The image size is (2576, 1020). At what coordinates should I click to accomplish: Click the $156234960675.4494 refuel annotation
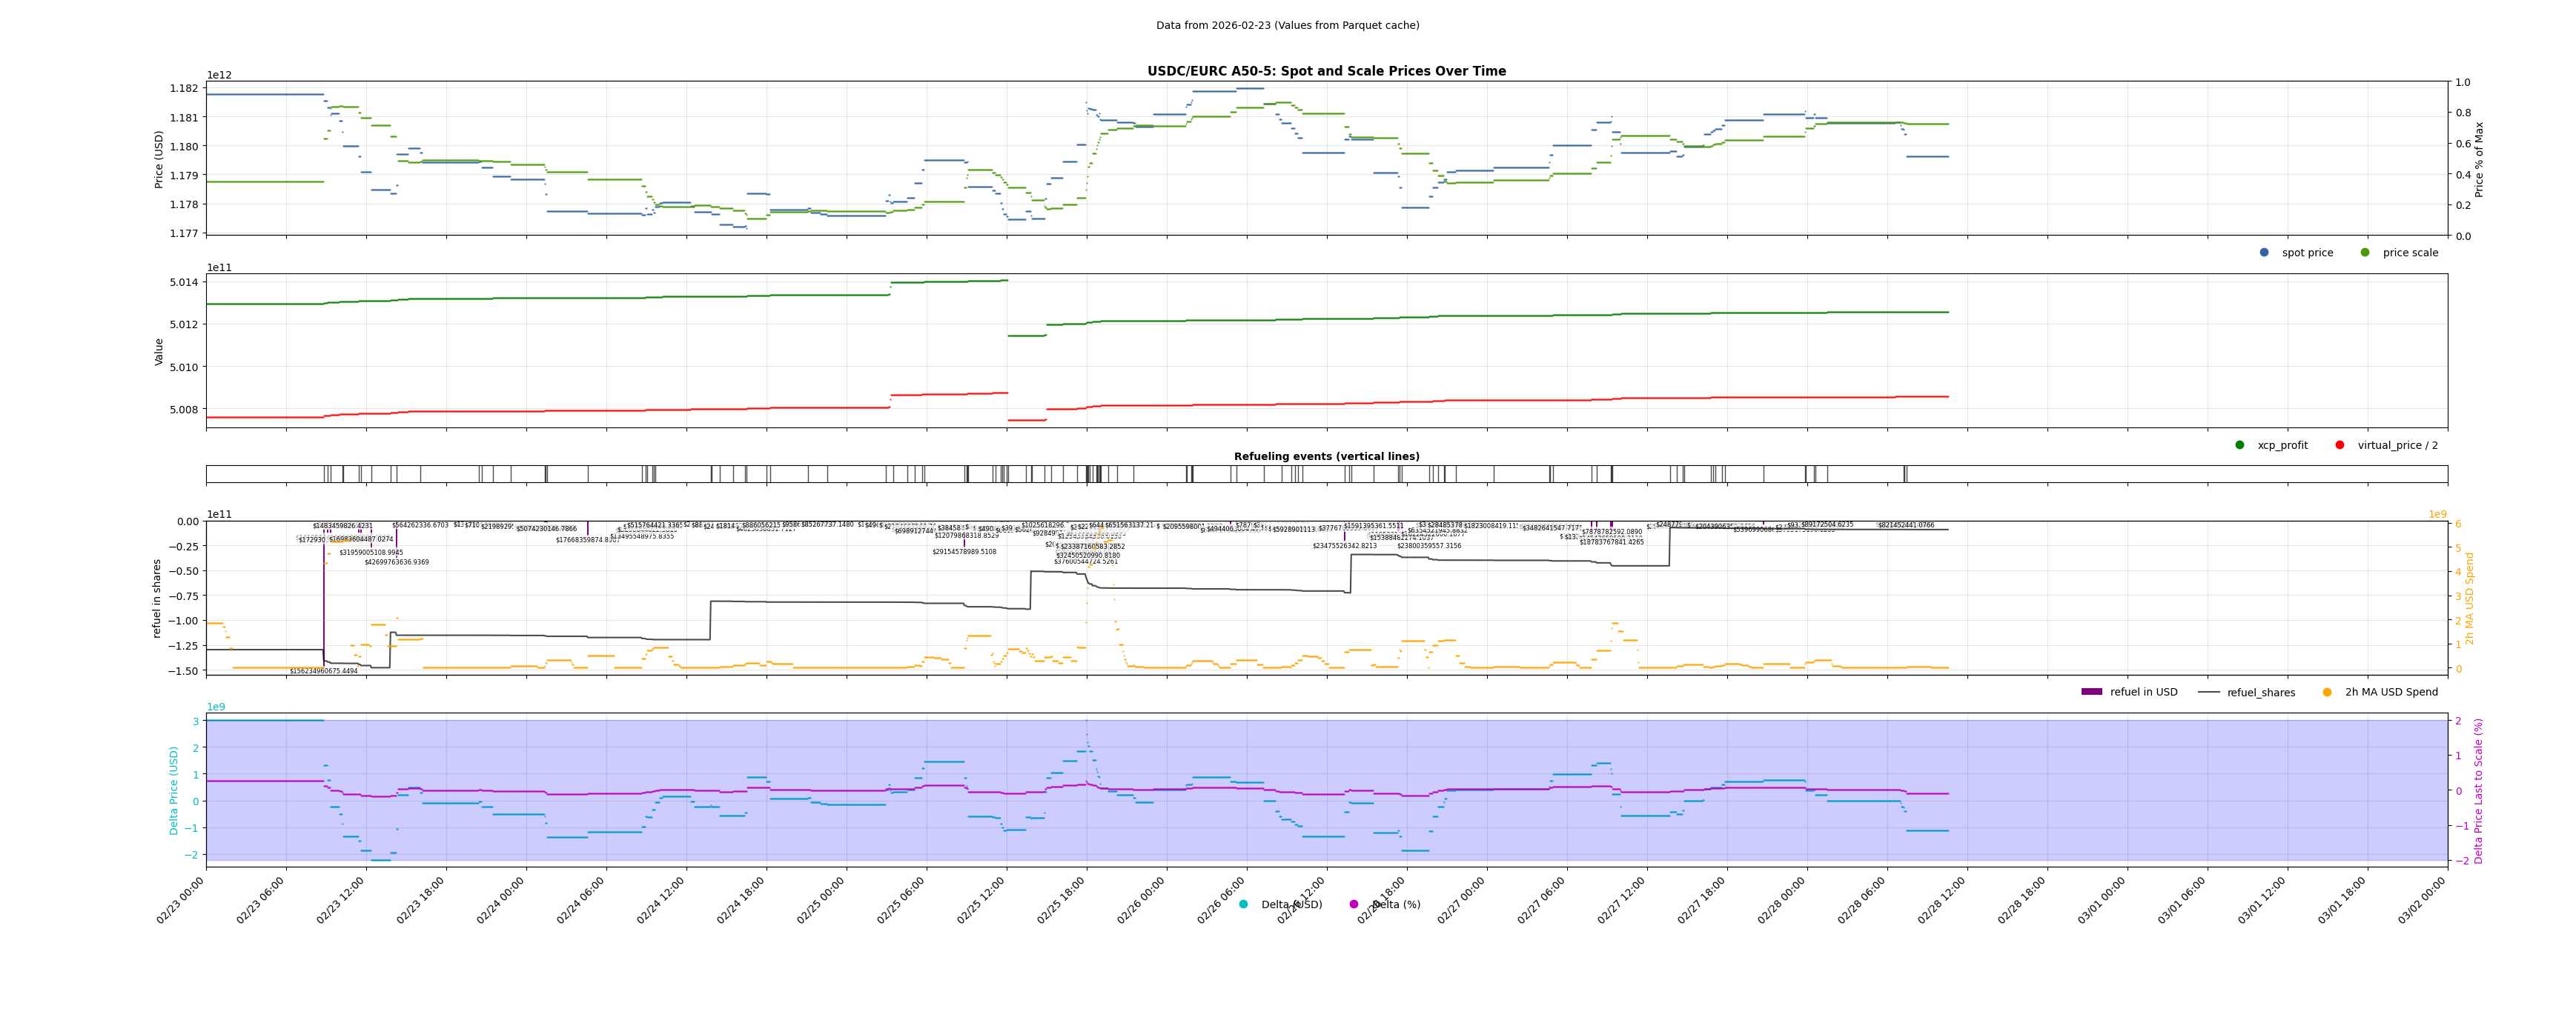point(323,671)
